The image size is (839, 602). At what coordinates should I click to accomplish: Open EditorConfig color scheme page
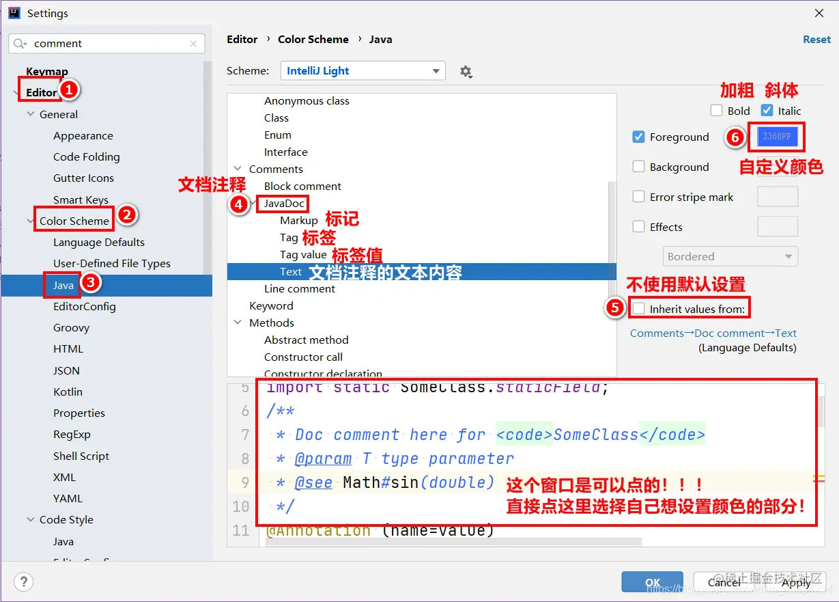85,306
